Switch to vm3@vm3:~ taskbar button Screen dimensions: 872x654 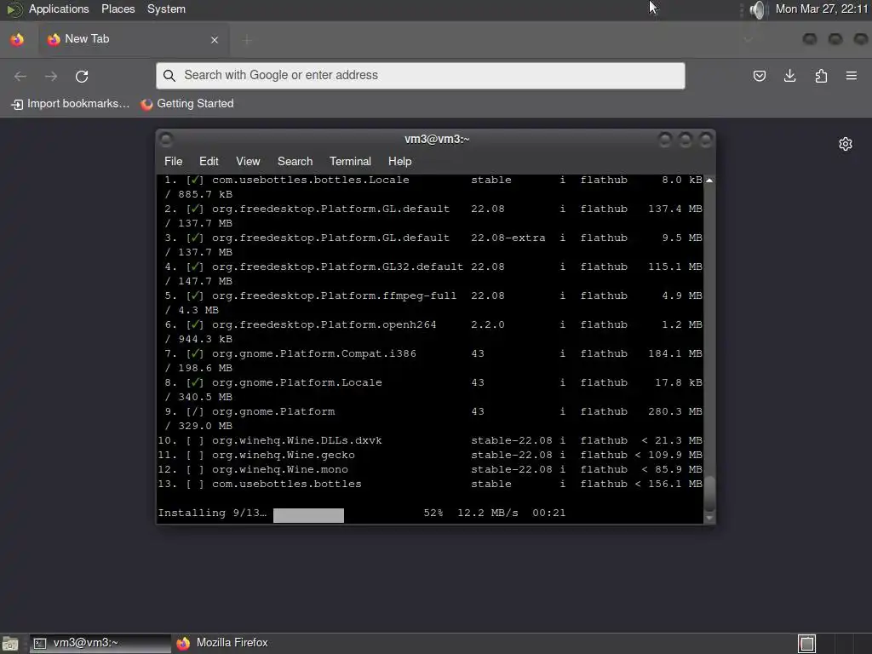click(100, 644)
